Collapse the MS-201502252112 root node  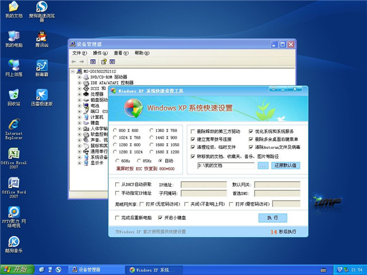click(73, 71)
